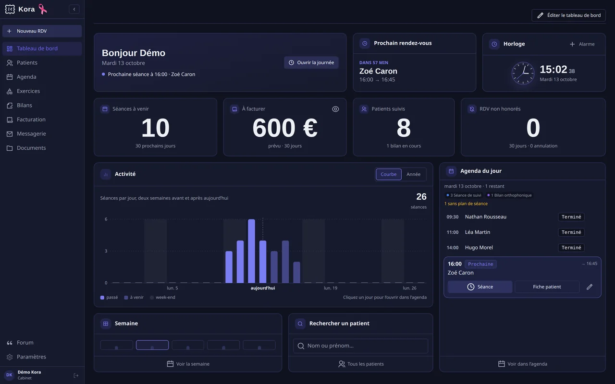Click the Nom ou prénom search field
Viewport: 615px width, 384px height.
pos(361,346)
